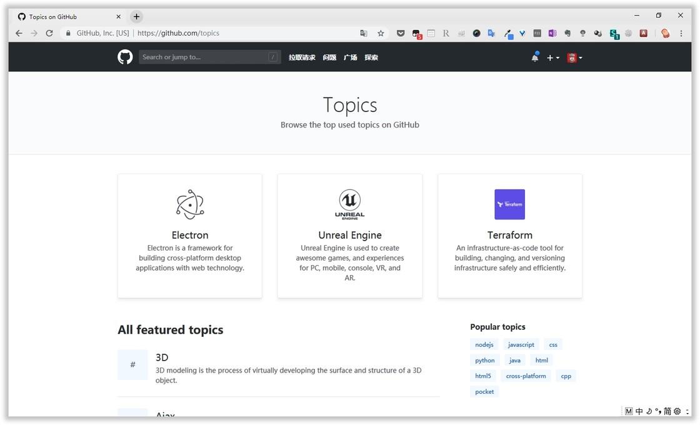
Task: Click the Terraform logo
Action: [x=509, y=204]
